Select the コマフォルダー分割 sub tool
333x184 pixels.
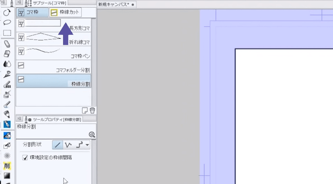(54, 67)
